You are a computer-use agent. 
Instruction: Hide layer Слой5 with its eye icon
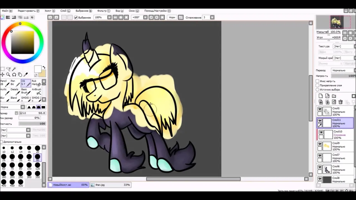click(x=320, y=109)
